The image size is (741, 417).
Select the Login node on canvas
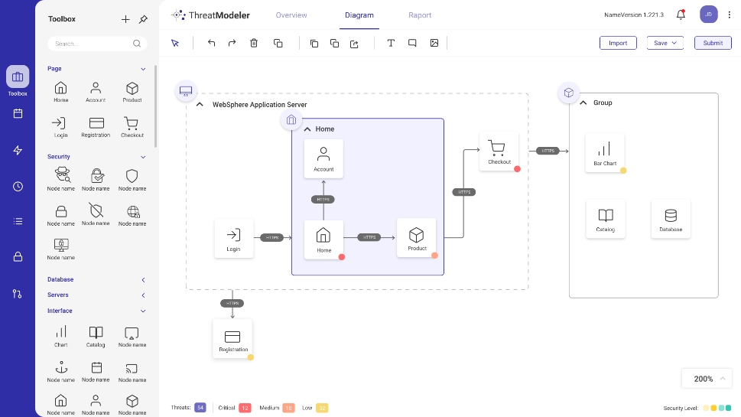tap(233, 238)
